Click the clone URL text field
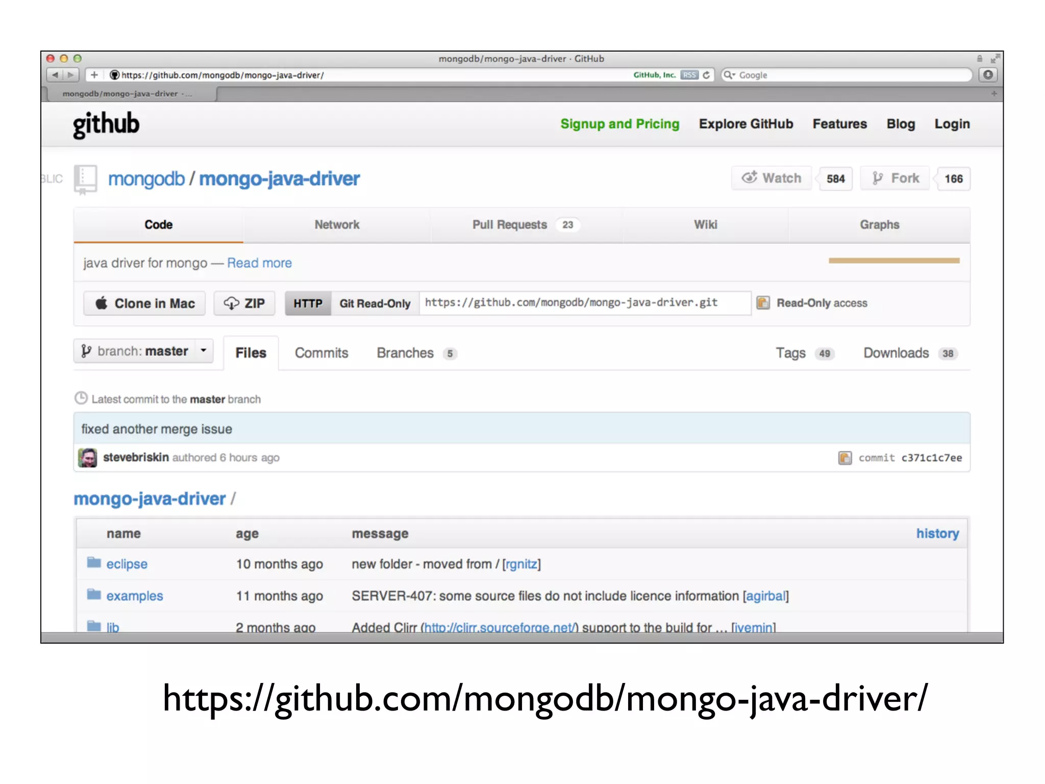This screenshot has width=1045, height=784. pyautogui.click(x=585, y=303)
